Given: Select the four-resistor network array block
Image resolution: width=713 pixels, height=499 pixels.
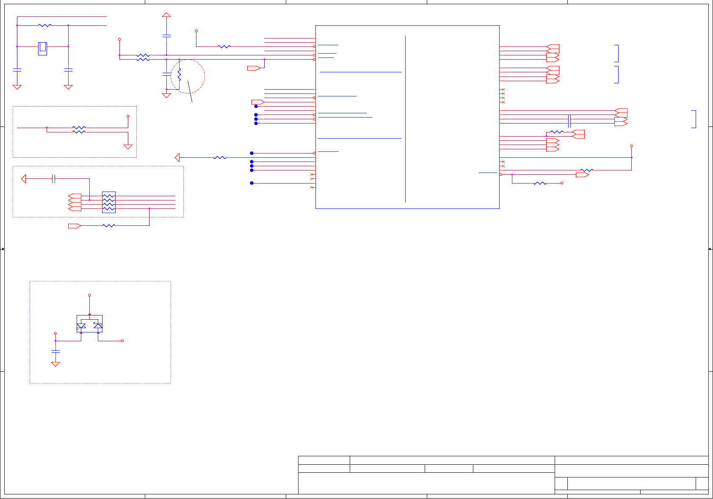Looking at the screenshot, I should (x=109, y=202).
